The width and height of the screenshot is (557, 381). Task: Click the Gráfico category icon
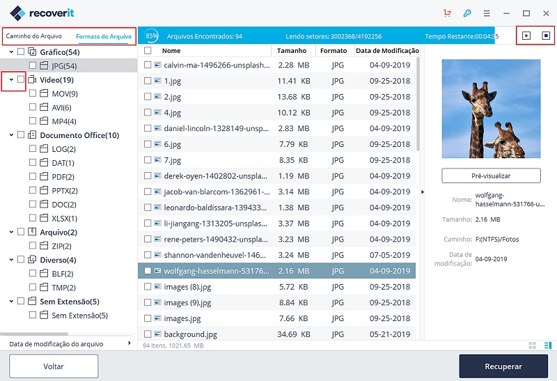[32, 52]
